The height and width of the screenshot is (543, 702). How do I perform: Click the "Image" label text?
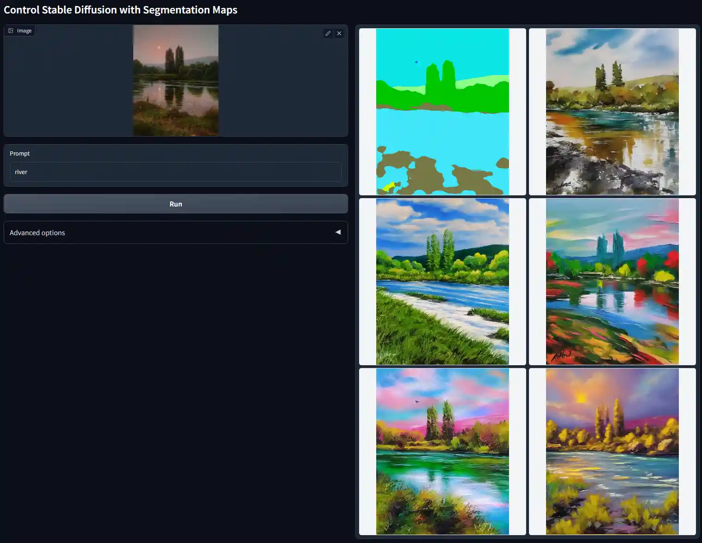pos(24,31)
